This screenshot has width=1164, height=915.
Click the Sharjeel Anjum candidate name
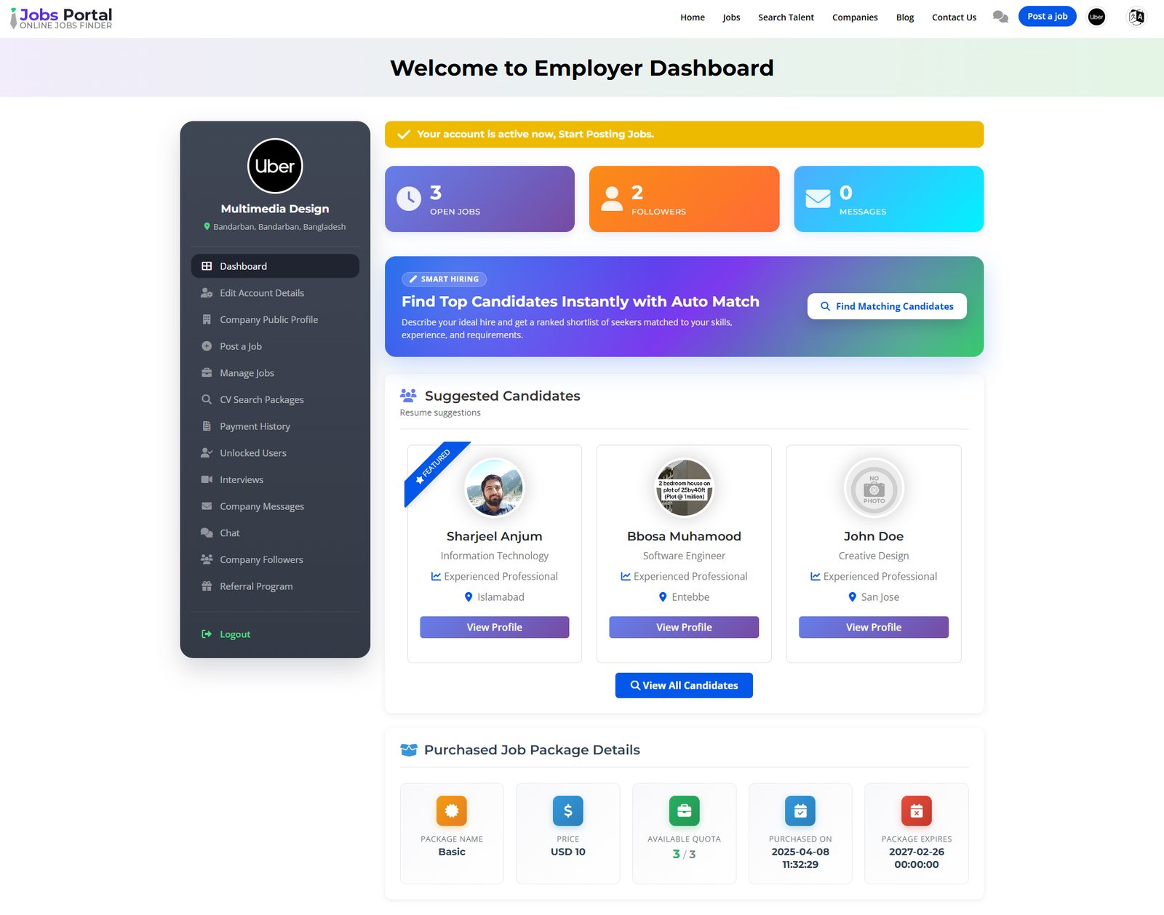coord(495,536)
